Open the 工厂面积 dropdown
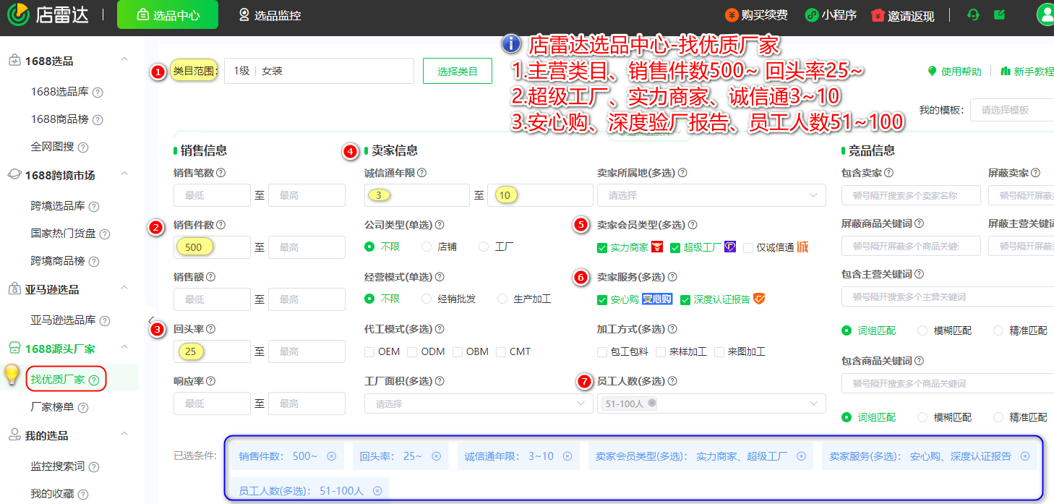The width and height of the screenshot is (1054, 504). (x=479, y=403)
